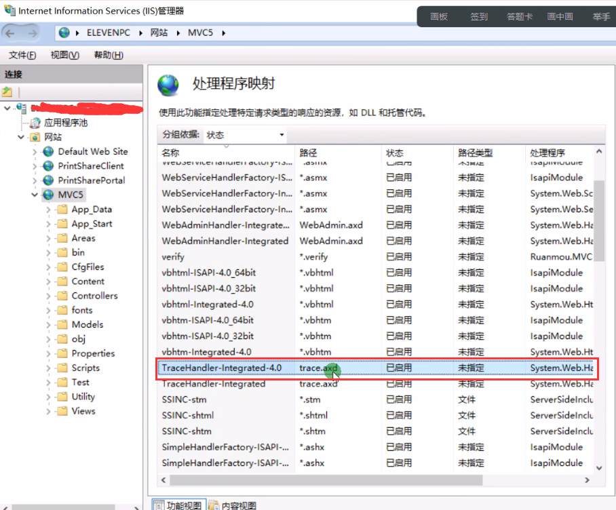Click the 画板 overlay toolbar item
The image size is (616, 510).
point(439,16)
